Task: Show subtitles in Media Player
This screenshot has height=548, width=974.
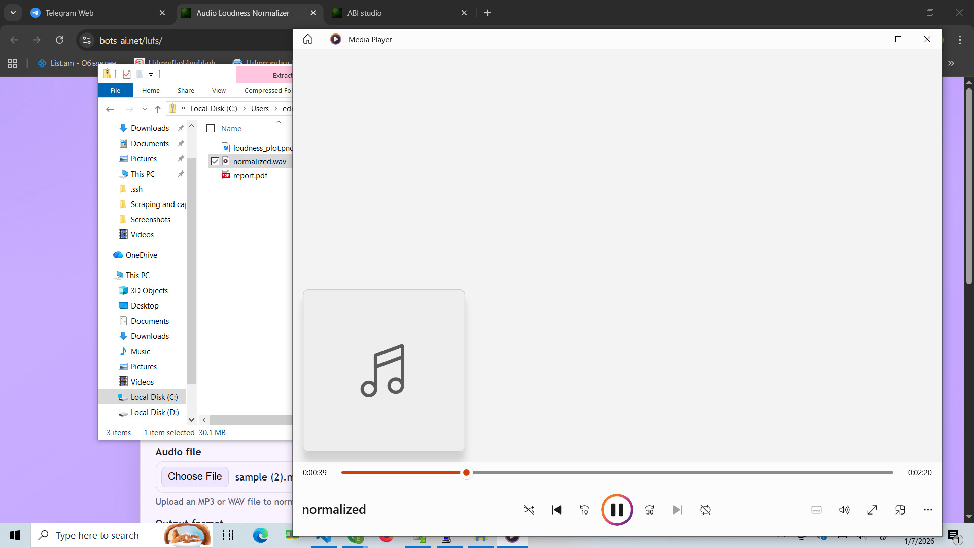Action: point(816,510)
